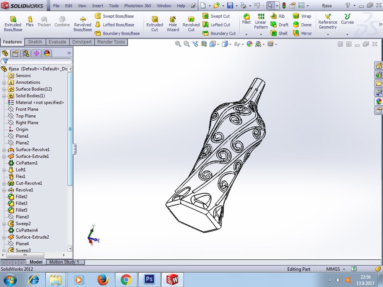Click the Rebuild traffic light icon
The width and height of the screenshot is (383, 287).
point(284,5)
